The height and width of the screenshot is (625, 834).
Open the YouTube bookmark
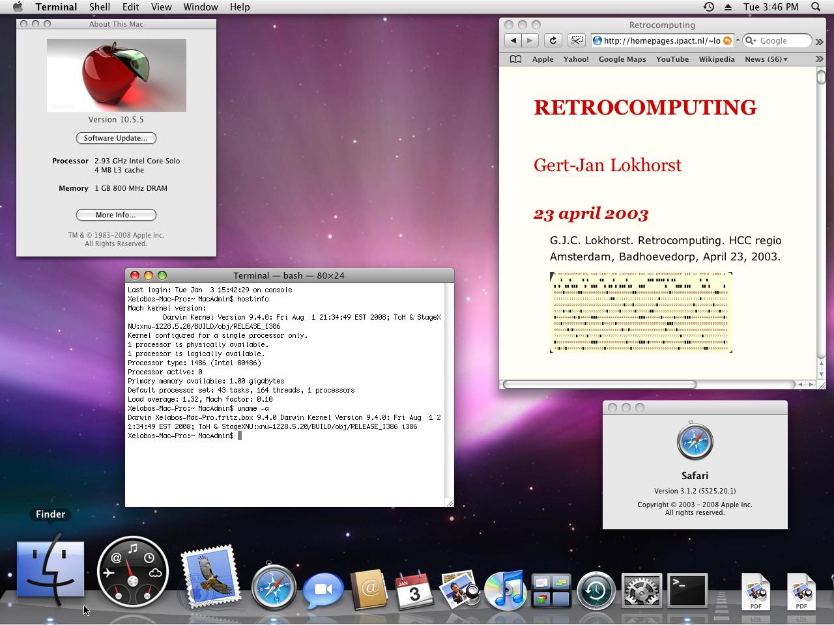672,59
